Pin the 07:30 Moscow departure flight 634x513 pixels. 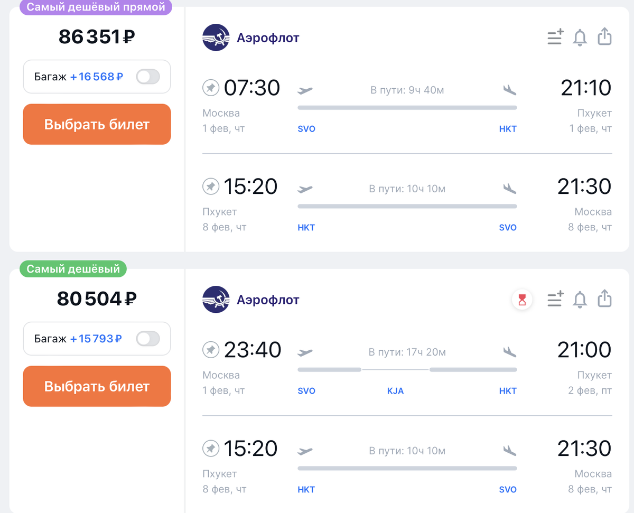coord(211,88)
